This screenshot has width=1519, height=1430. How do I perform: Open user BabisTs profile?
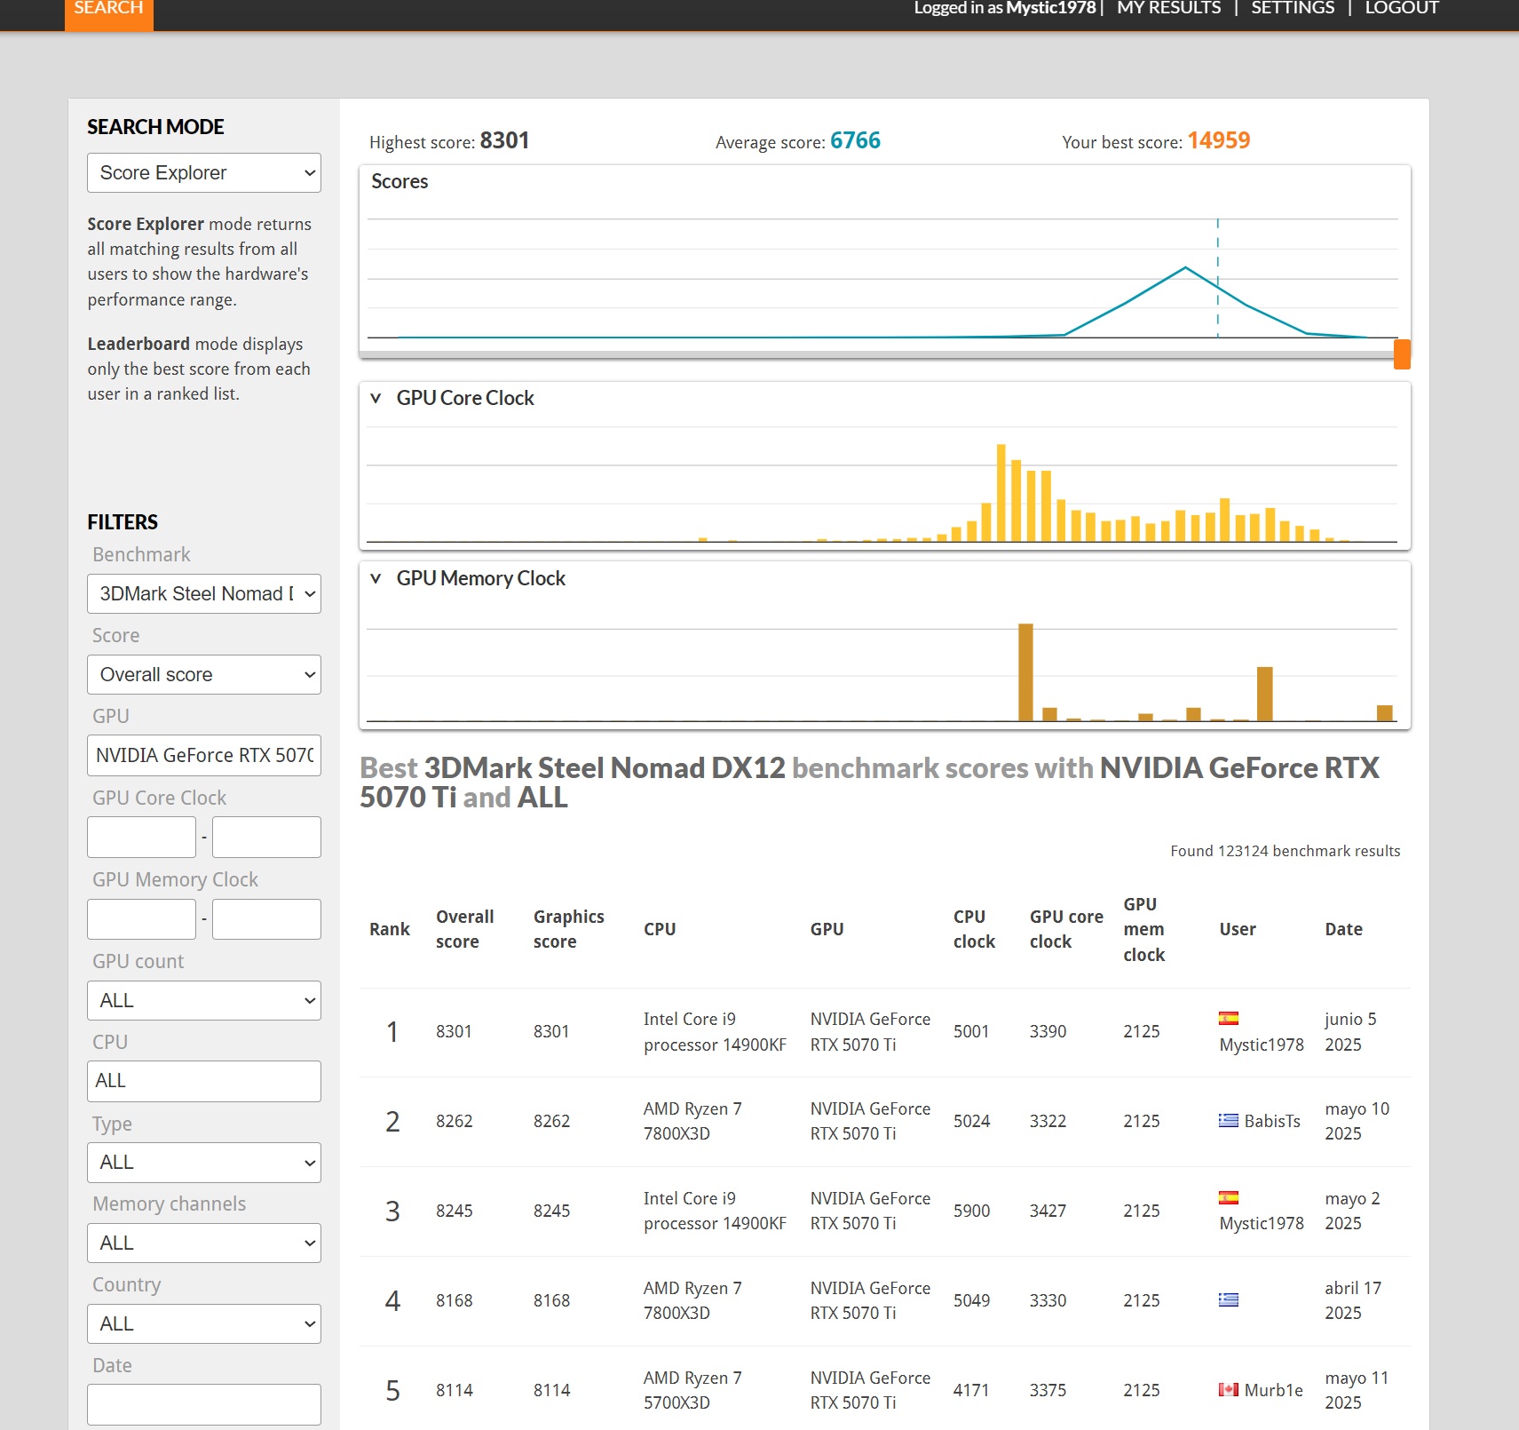[x=1272, y=1121]
